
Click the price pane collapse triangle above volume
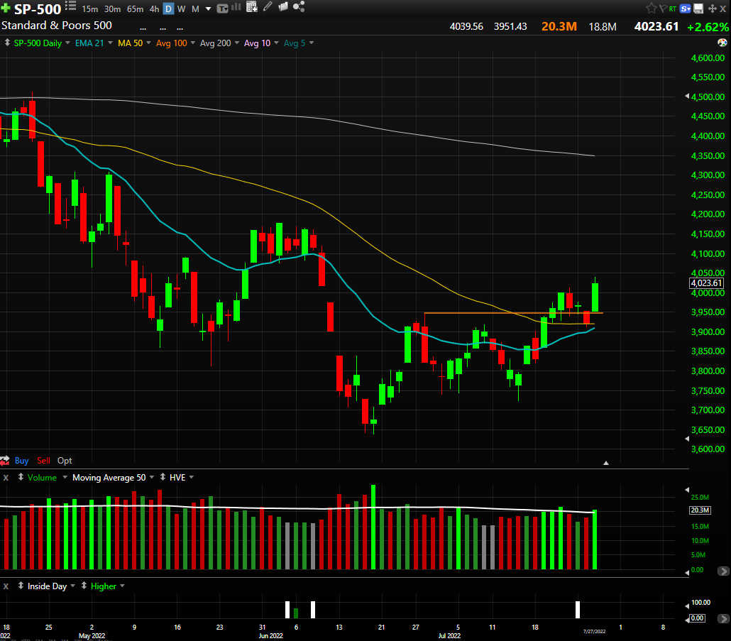pos(606,463)
